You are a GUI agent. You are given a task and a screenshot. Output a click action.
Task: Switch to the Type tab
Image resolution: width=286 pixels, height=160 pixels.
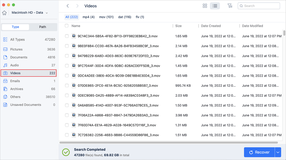coord(15,27)
